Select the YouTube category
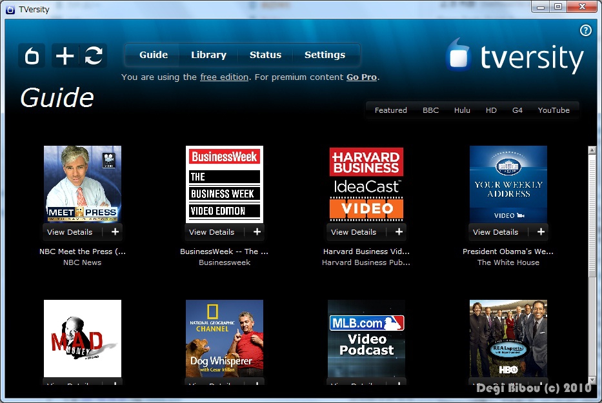The height and width of the screenshot is (403, 602). (554, 110)
